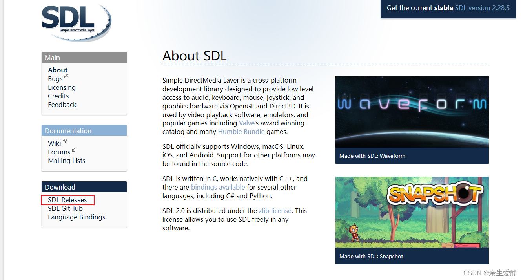Click the About SDL page heading
Viewport: 523px width, 280px height.
pos(195,56)
